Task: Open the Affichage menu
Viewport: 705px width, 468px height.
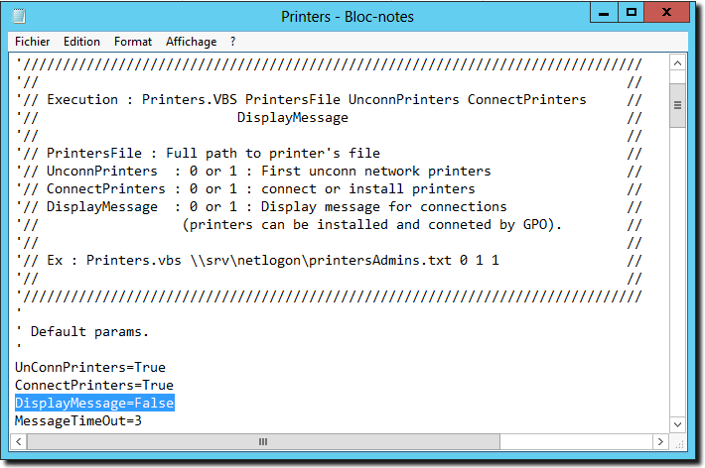Action: 191,42
